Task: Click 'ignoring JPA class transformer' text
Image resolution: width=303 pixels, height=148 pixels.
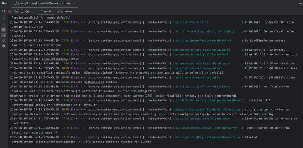Action: coord(37,45)
